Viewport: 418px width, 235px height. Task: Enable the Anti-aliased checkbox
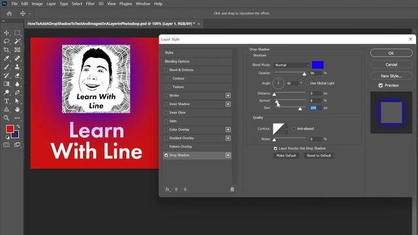(294, 129)
